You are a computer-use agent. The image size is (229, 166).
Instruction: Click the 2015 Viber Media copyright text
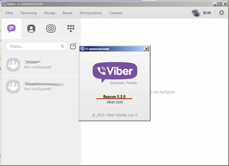click(115, 115)
